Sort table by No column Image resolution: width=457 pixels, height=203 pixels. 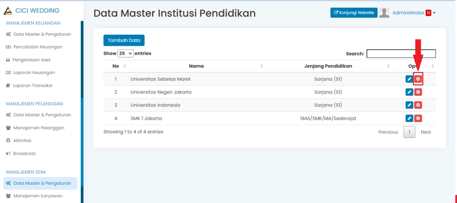(116, 66)
